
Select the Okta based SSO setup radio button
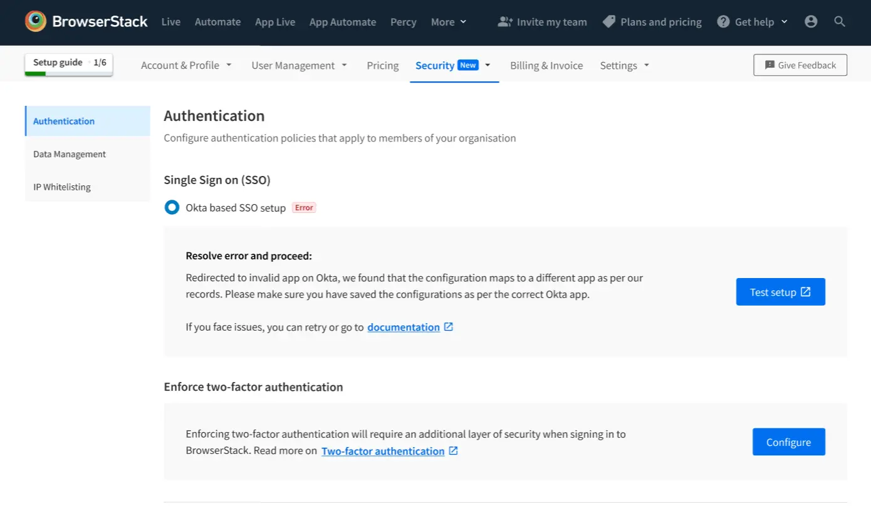coord(172,207)
